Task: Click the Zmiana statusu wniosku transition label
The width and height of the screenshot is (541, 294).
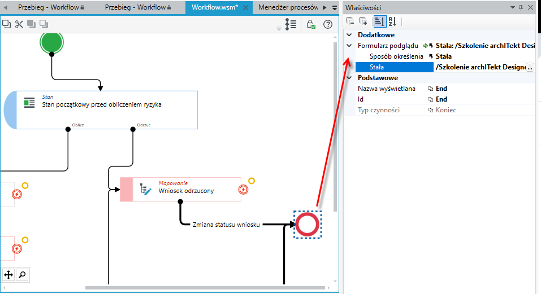Action: coord(226,225)
